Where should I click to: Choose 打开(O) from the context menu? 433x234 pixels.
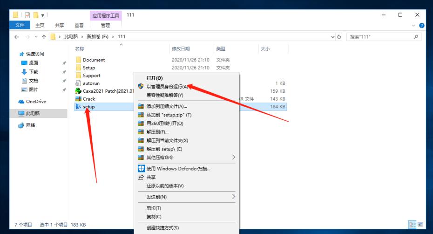(x=155, y=78)
